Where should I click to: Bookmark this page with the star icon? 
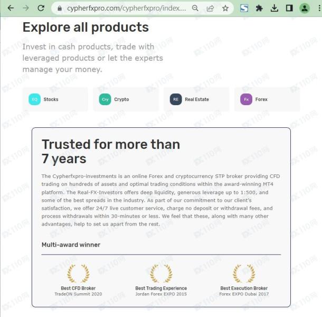click(225, 8)
